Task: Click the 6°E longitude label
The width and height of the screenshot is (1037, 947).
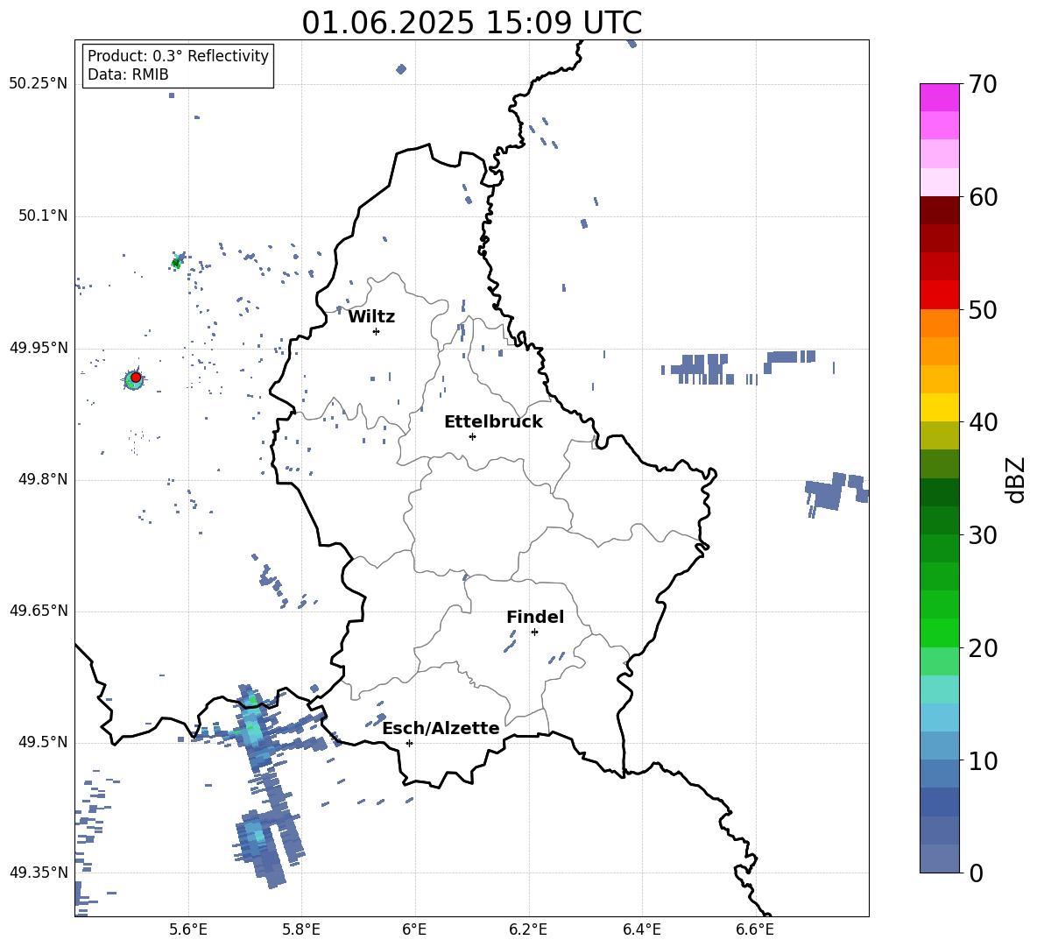Action: [x=414, y=929]
